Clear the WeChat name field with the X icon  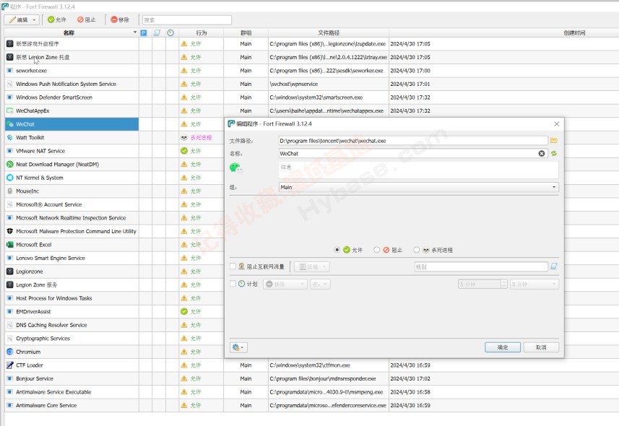tap(542, 154)
